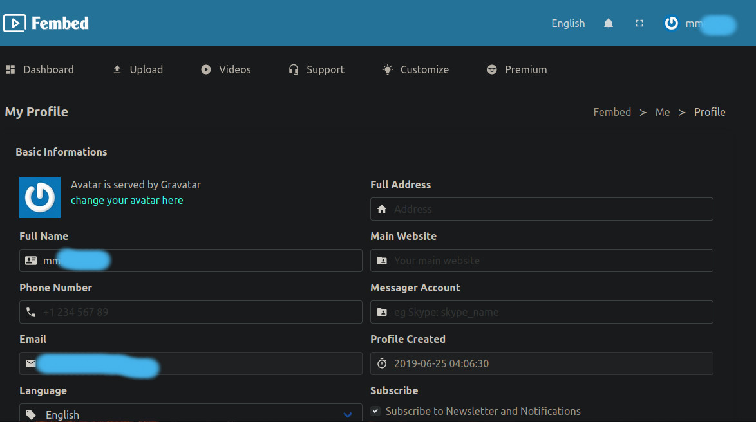Image resolution: width=756 pixels, height=422 pixels.
Task: Open the English language selector in header
Action: tap(568, 23)
